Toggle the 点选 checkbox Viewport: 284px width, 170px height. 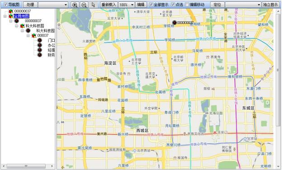tap(173, 5)
